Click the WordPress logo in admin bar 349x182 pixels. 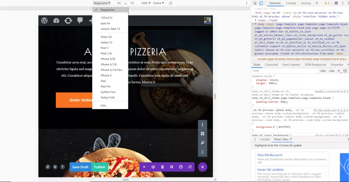click(44, 21)
